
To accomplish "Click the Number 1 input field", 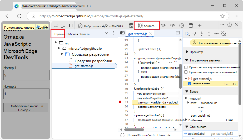I will pos(26,75).
